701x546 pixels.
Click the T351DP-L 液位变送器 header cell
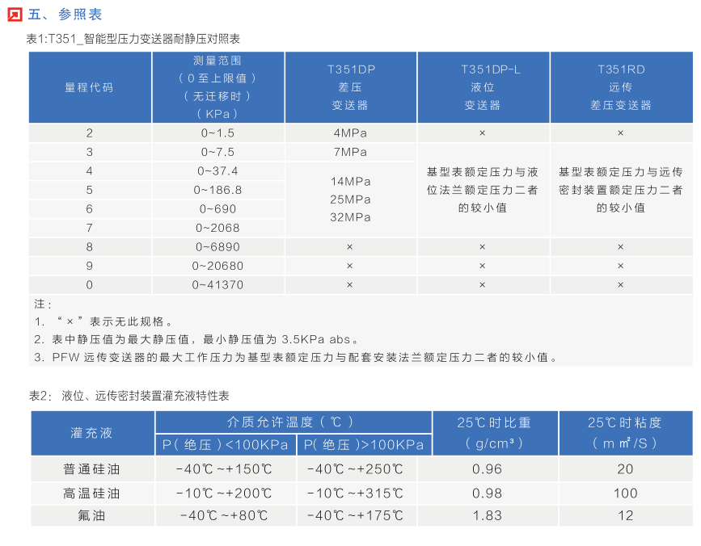[x=482, y=86]
